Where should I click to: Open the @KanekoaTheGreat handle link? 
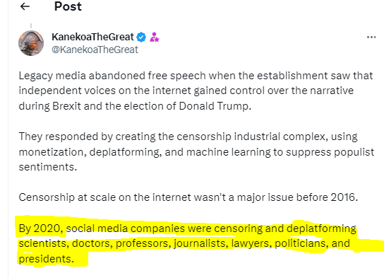(95, 50)
